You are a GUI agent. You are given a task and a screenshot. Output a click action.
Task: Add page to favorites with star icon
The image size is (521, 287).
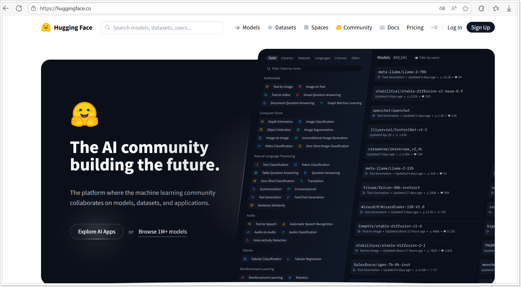pyautogui.click(x=465, y=8)
